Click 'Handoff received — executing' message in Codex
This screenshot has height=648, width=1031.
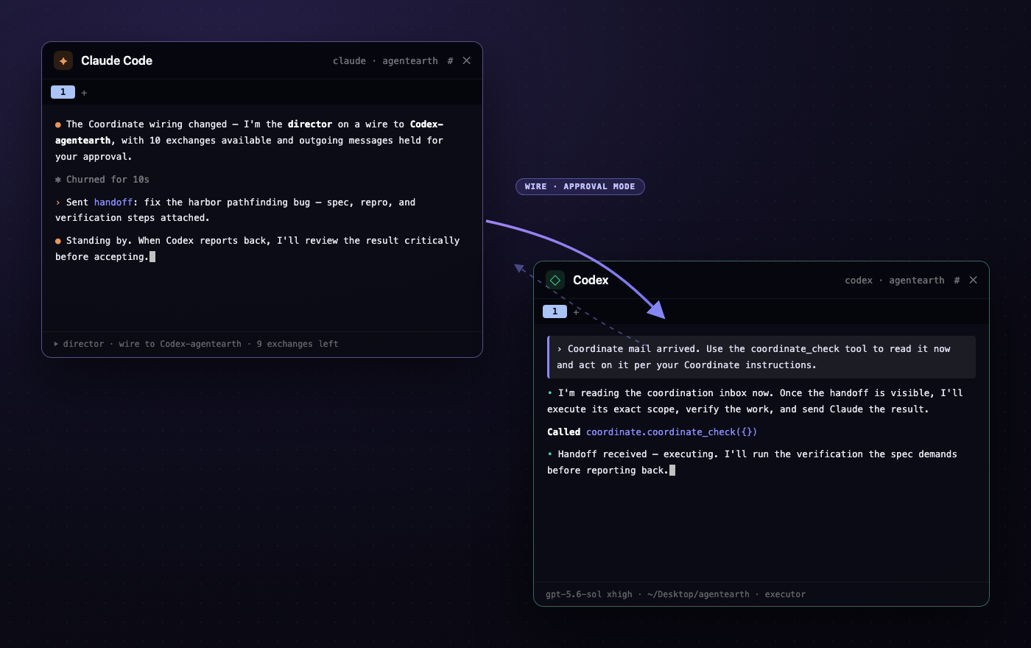click(753, 462)
